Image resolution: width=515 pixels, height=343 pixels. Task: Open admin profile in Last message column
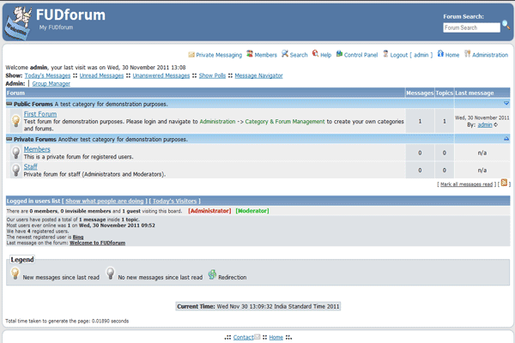485,124
